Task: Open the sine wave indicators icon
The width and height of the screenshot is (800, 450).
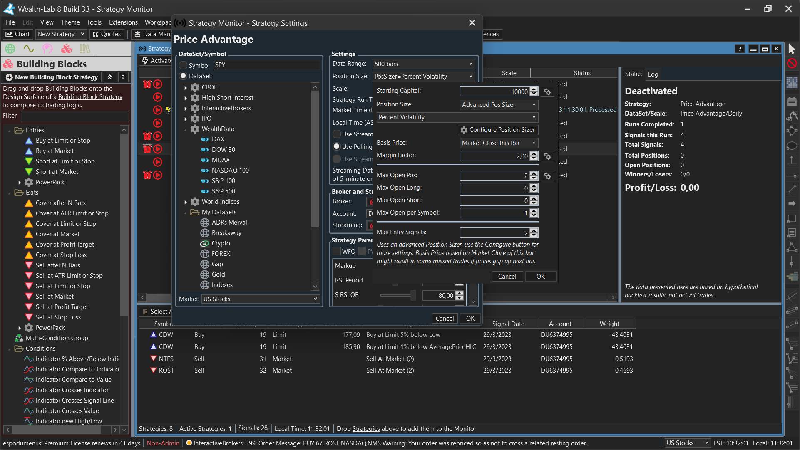Action: (29, 49)
